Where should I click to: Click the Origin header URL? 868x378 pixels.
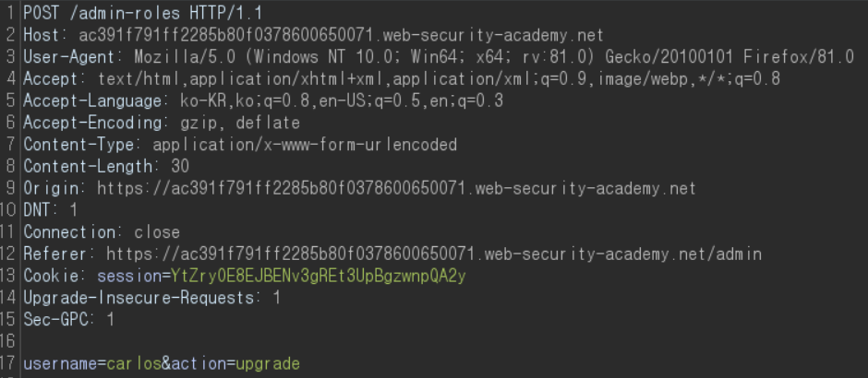[x=396, y=188]
